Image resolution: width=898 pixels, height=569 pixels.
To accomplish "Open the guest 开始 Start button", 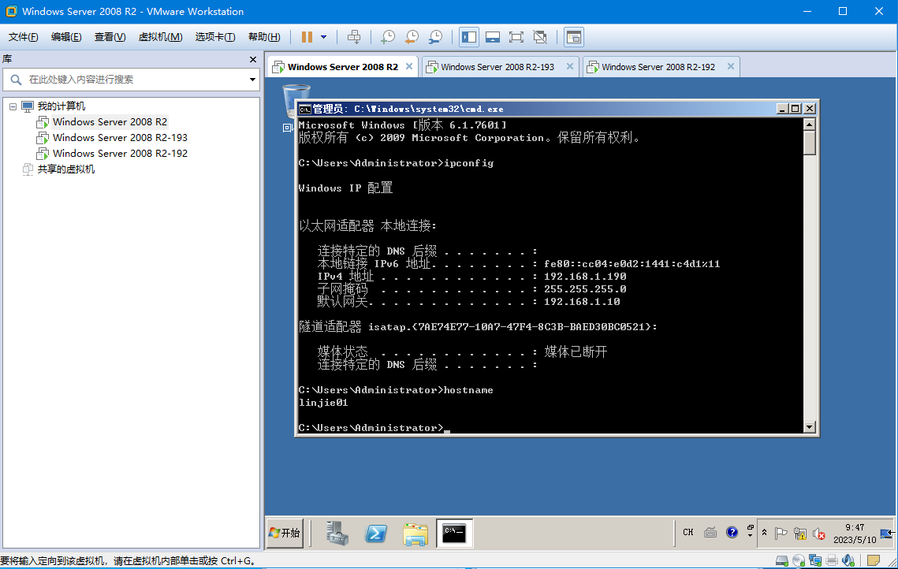I will point(285,533).
